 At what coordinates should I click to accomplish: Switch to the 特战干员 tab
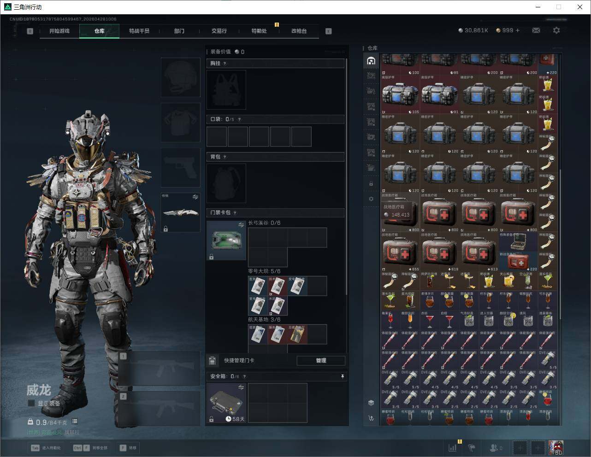[139, 31]
